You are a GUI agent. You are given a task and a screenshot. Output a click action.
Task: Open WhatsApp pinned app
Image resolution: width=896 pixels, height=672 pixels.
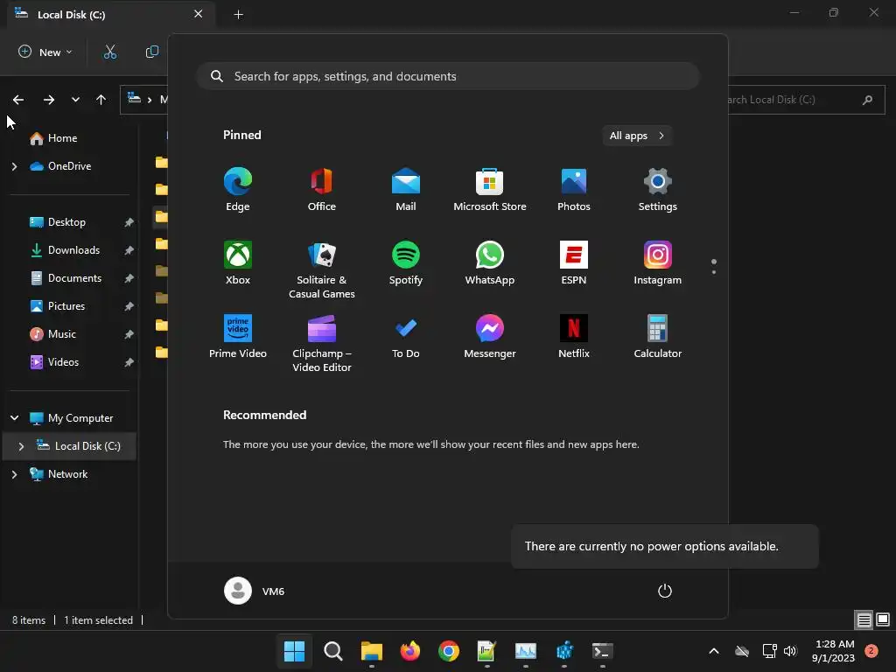tap(490, 262)
